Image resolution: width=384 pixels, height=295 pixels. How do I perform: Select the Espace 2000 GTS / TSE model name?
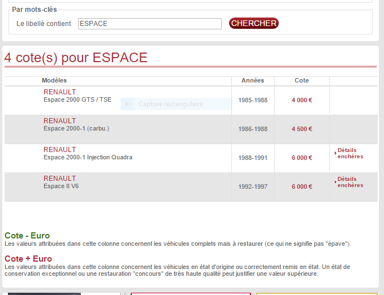(77, 99)
